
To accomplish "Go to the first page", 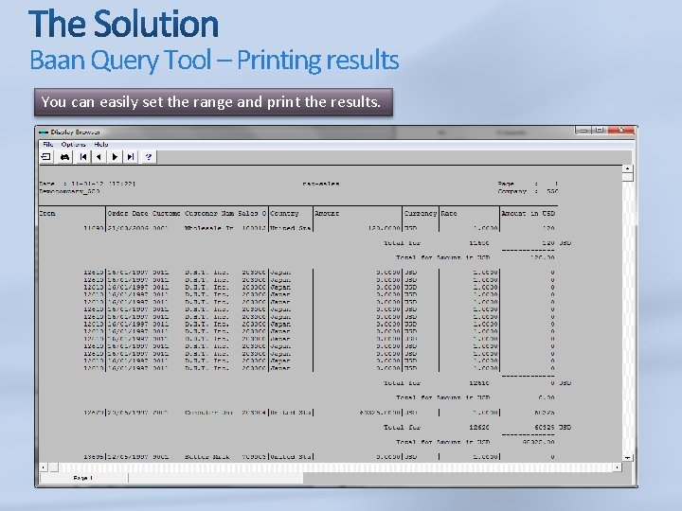I will coord(83,157).
